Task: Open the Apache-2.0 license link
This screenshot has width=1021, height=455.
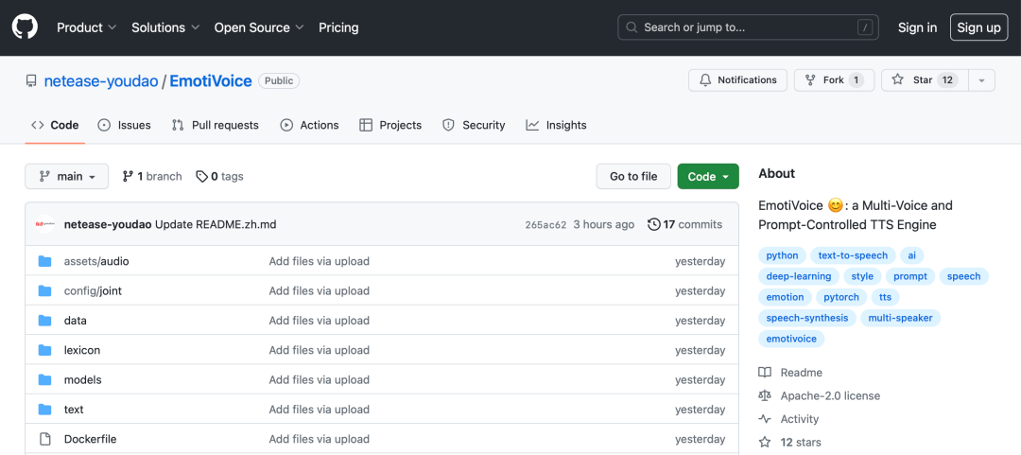Action: tap(829, 395)
